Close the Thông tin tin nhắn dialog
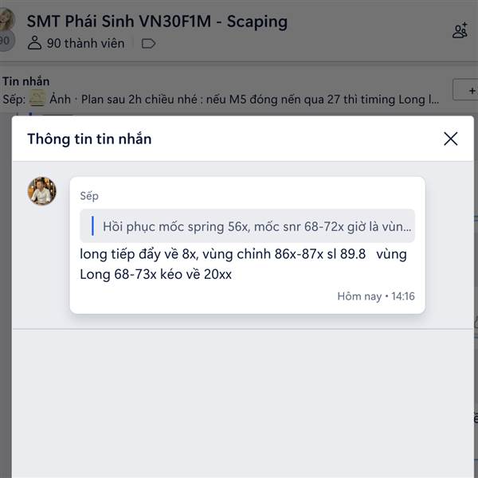The width and height of the screenshot is (478, 478). [x=450, y=139]
